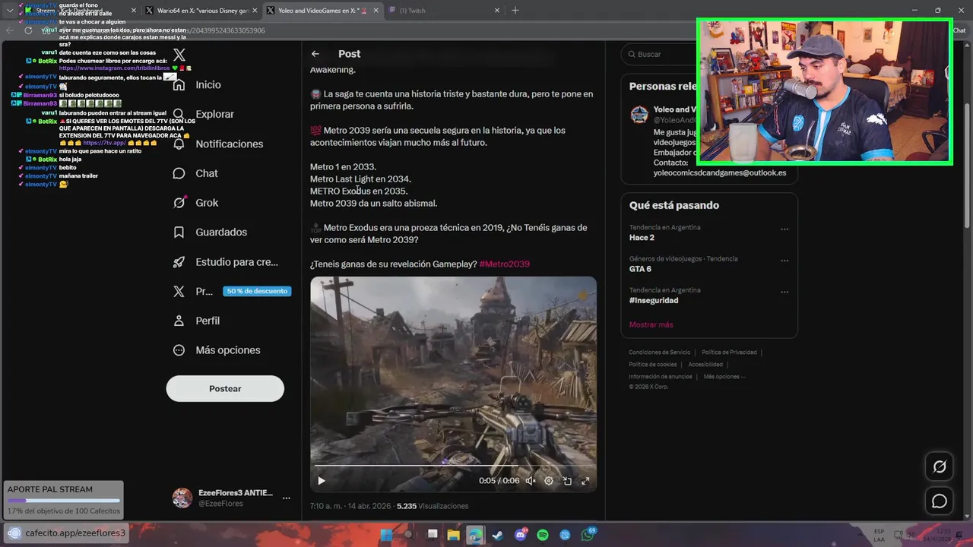The image size is (973, 547).
Task: Click the Explorar magnifier icon in sidebar
Action: point(179,114)
